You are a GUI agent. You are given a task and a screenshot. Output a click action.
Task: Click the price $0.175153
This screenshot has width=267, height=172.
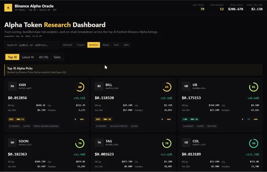click(x=191, y=98)
